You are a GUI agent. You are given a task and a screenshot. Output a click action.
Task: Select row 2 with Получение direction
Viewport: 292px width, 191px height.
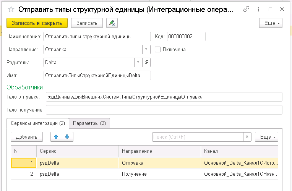point(134,174)
